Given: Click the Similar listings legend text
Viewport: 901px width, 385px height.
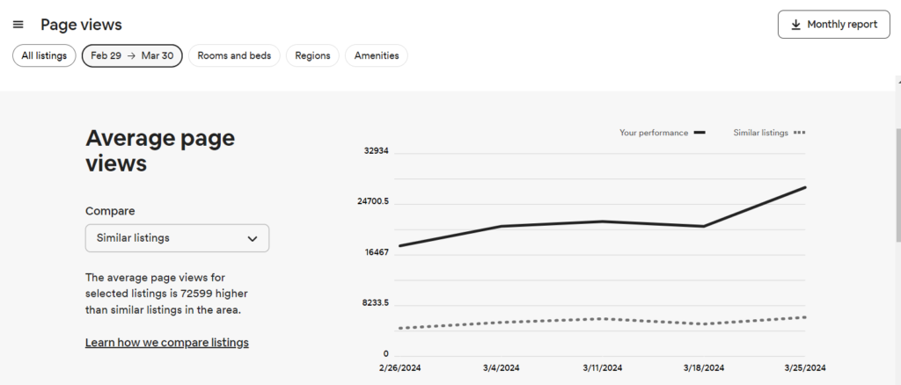Looking at the screenshot, I should [x=760, y=133].
